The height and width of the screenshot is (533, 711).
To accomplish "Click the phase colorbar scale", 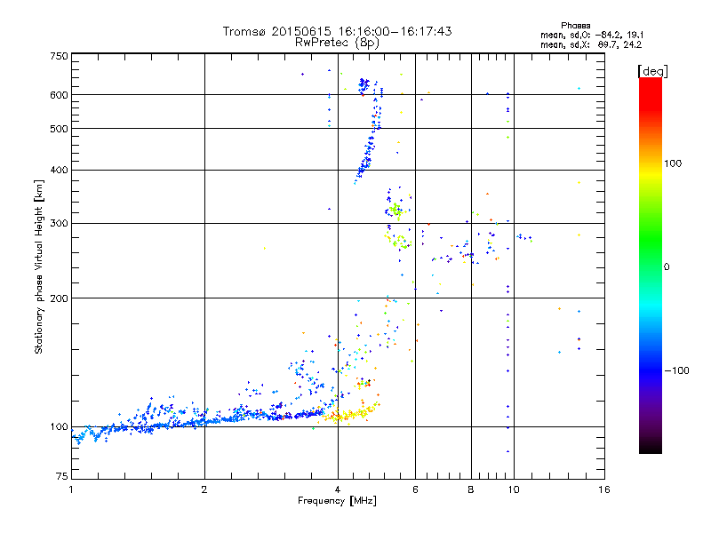I will 651,266.
